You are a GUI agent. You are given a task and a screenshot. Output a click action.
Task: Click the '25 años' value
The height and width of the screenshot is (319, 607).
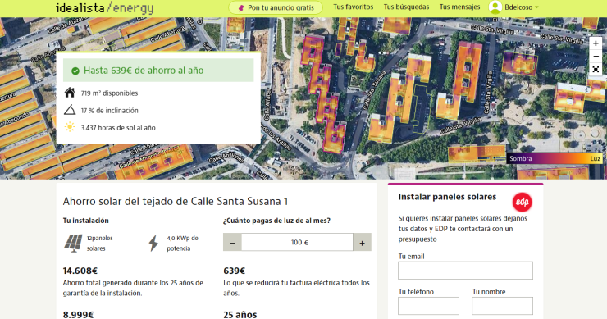coord(240,314)
